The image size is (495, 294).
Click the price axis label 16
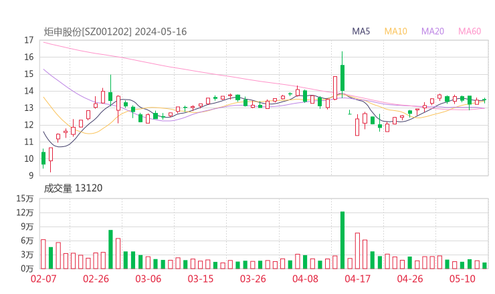click(29, 57)
